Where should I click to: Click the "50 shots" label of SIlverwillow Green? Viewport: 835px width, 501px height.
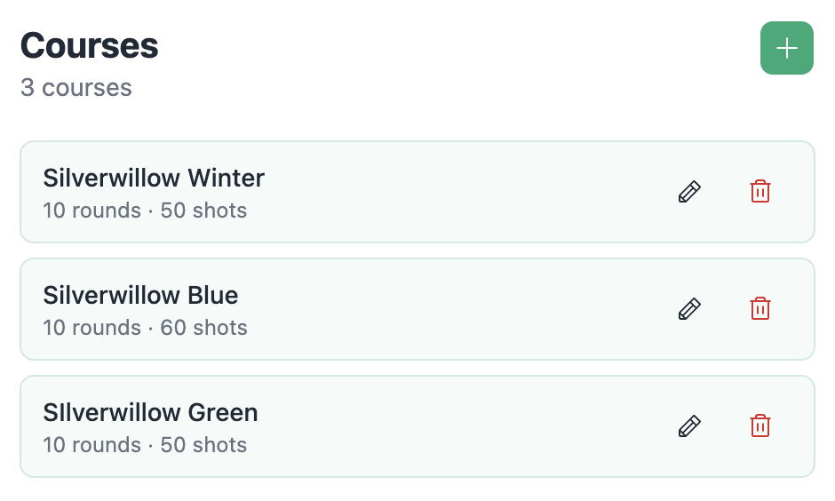click(203, 445)
